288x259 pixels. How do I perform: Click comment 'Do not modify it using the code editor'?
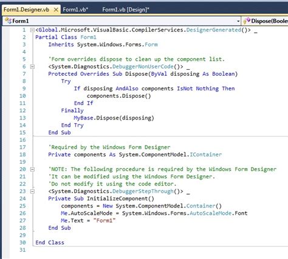coord(112,184)
